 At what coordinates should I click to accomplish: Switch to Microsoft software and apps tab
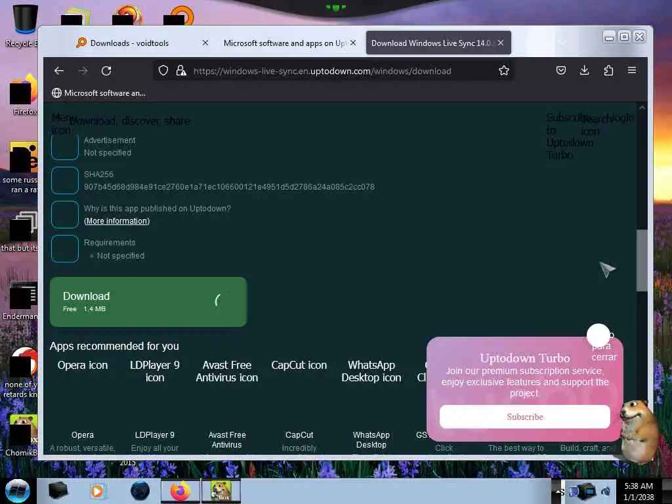click(285, 43)
